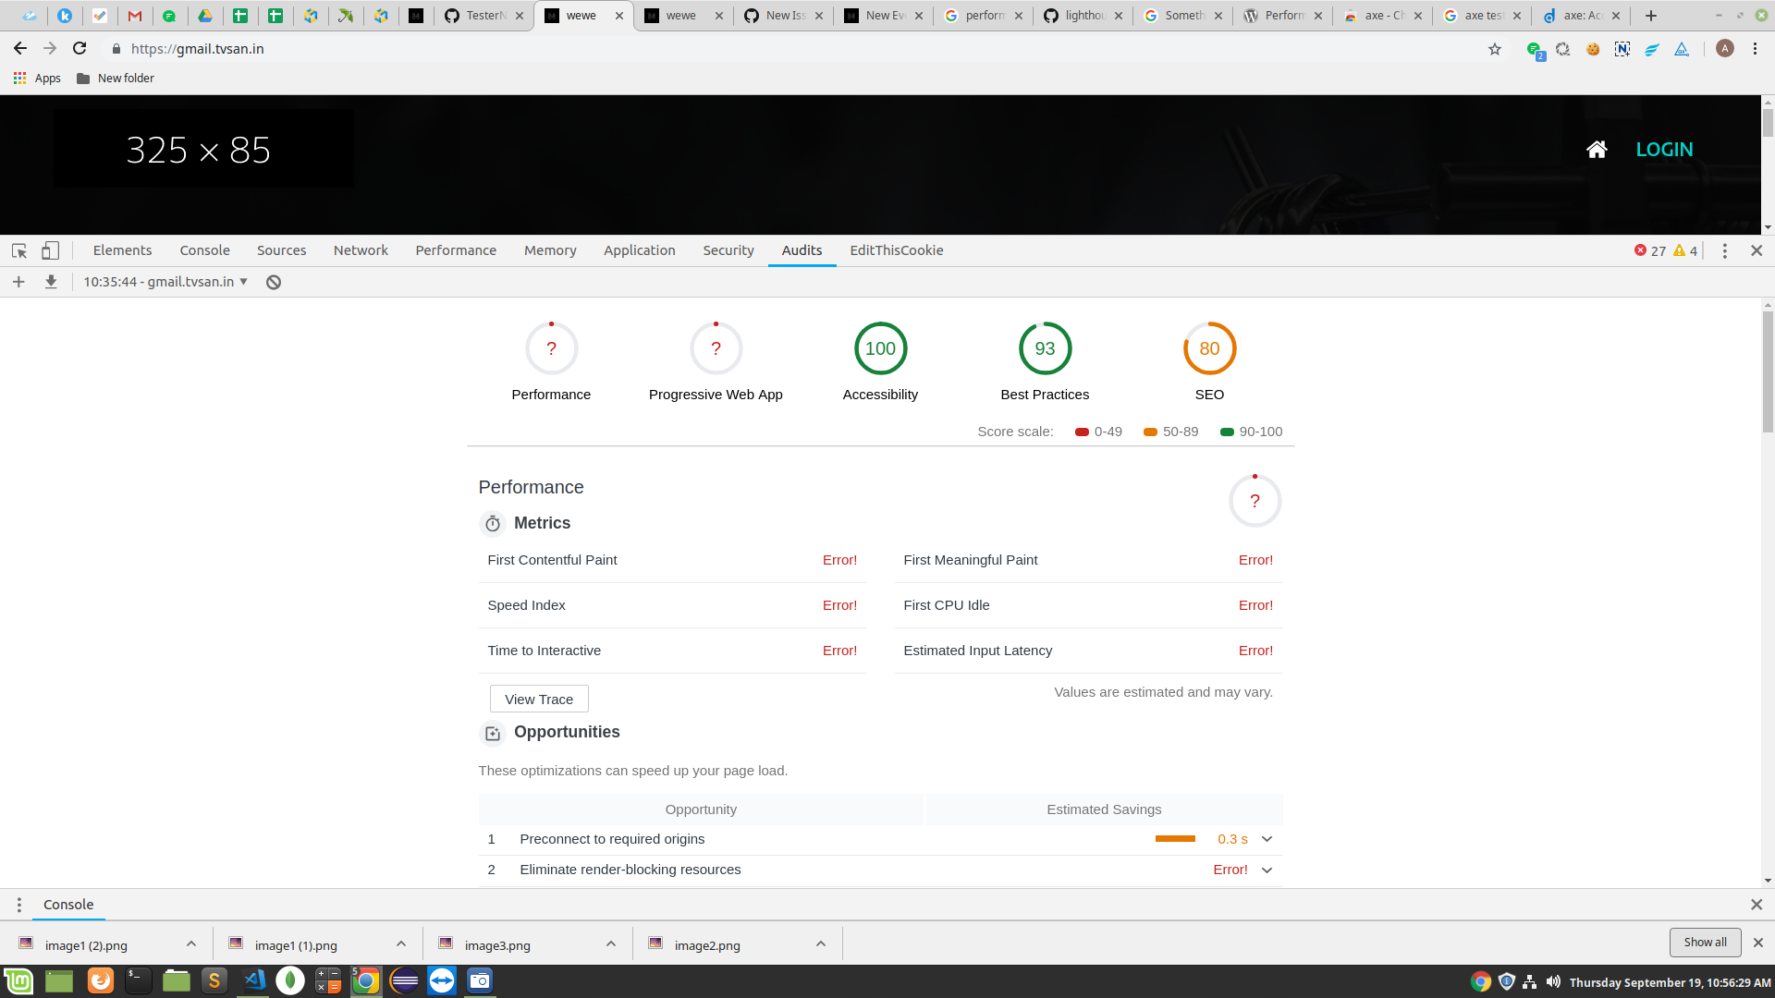1775x998 pixels.
Task: Open the Chrome icon in the taskbar
Action: coord(365,980)
